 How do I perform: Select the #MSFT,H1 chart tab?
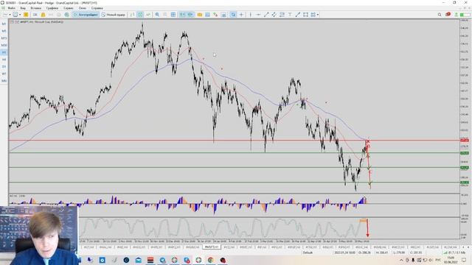(212, 247)
